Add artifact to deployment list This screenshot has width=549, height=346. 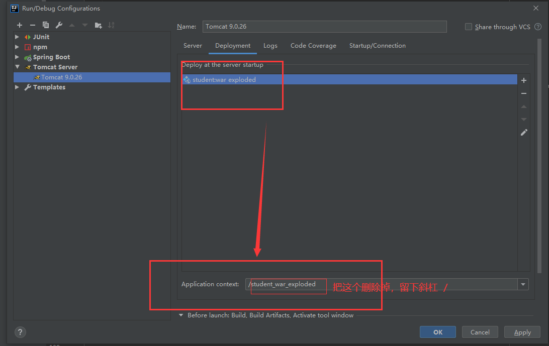pos(524,80)
